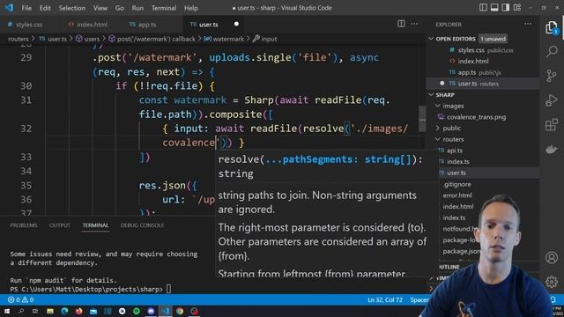Open editor More Actions ellipsis
Screen dimensions: 564x317
tap(414, 24)
